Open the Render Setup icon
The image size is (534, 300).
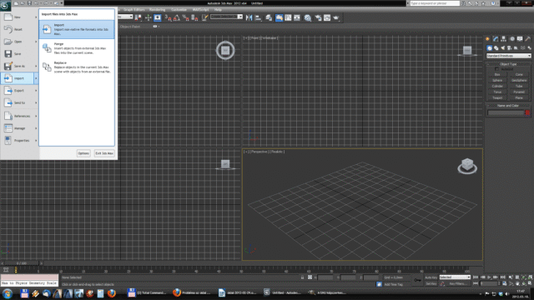point(318,17)
